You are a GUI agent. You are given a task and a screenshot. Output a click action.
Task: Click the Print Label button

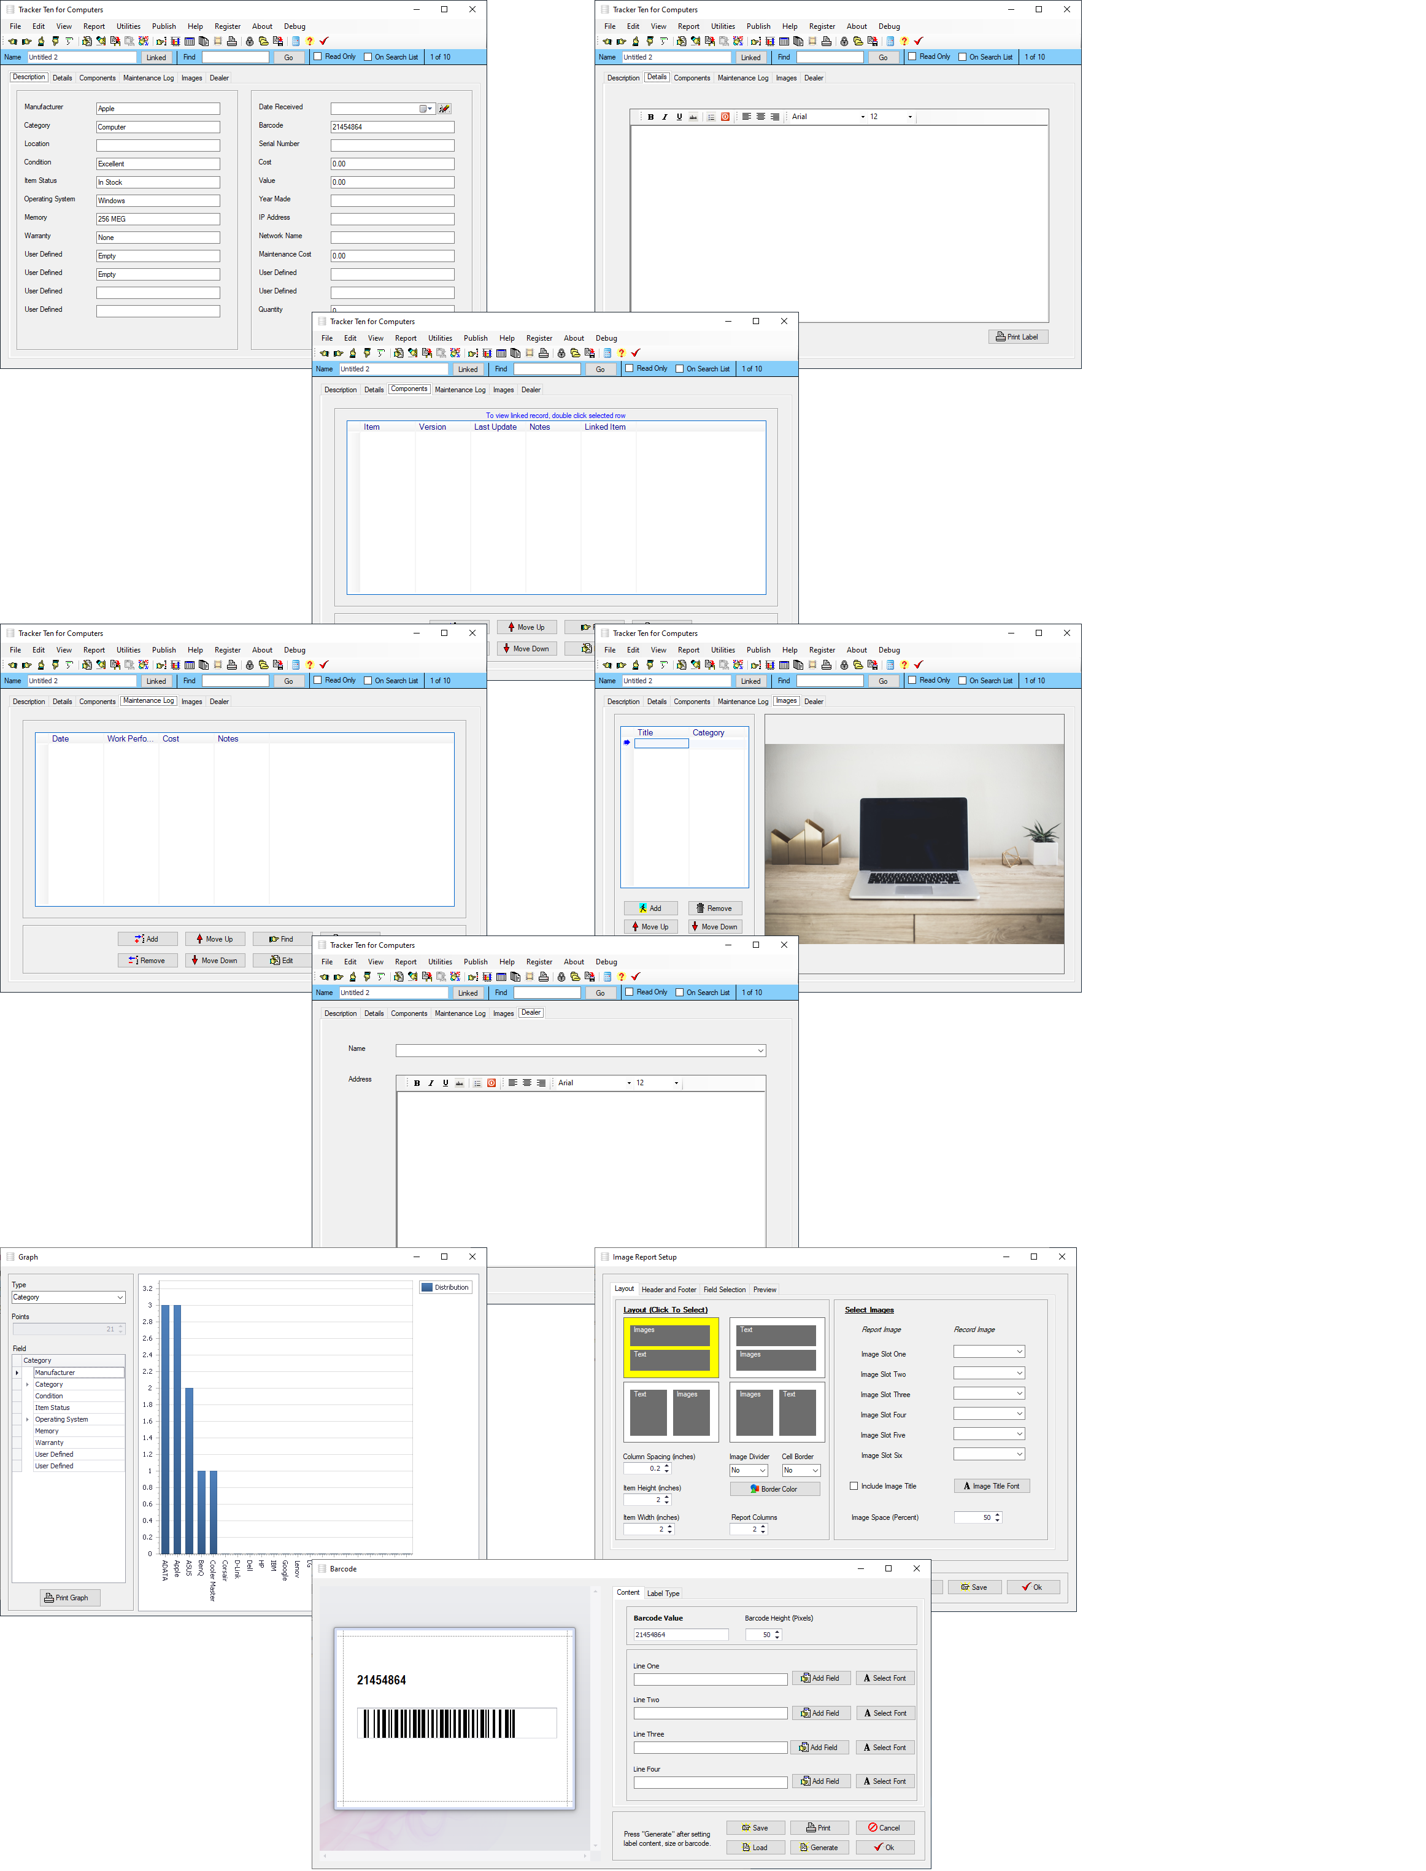pos(1018,337)
